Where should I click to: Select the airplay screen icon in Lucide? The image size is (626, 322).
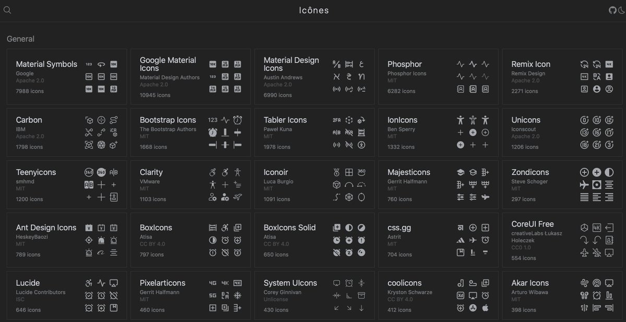click(x=114, y=283)
